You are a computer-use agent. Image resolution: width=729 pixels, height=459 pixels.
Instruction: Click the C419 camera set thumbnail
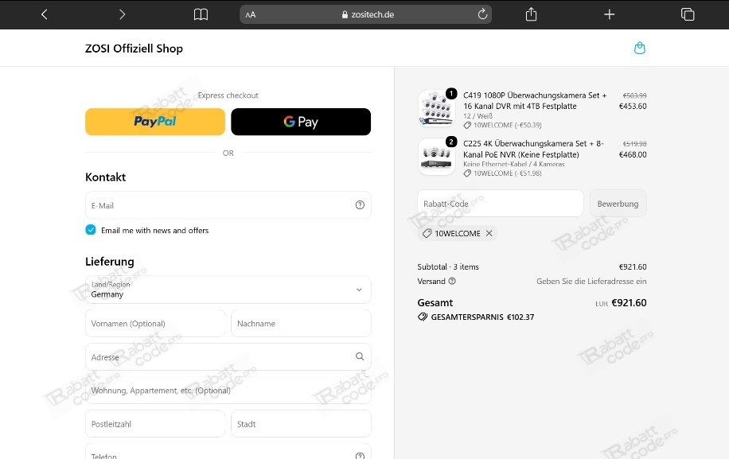click(436, 108)
